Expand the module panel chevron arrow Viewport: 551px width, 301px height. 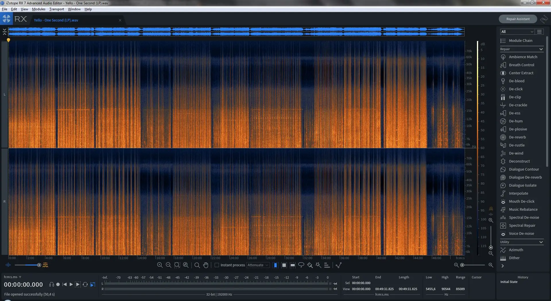pyautogui.click(x=503, y=266)
